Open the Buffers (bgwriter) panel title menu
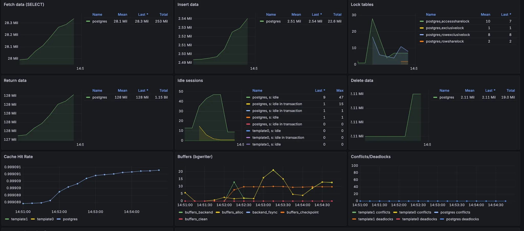 coord(195,157)
